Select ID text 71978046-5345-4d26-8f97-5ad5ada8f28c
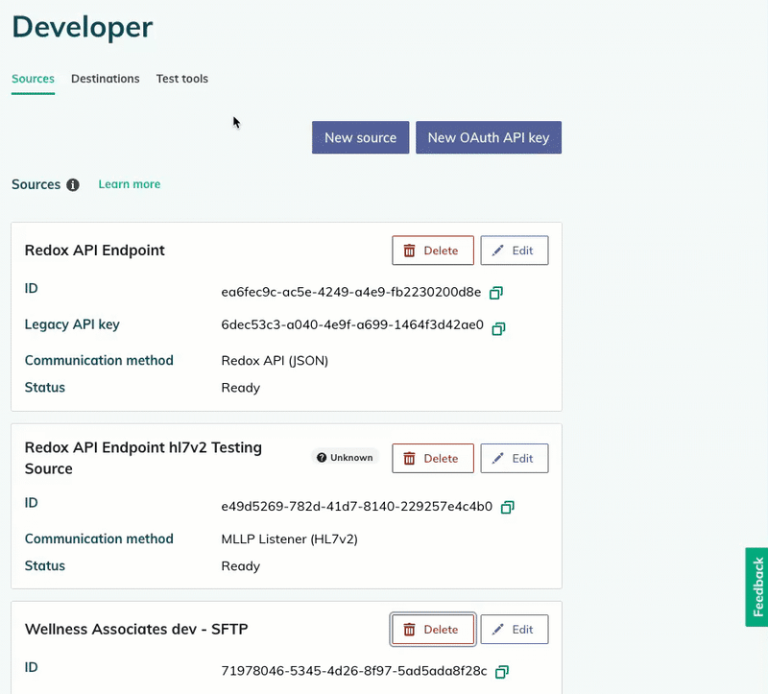 click(x=354, y=671)
